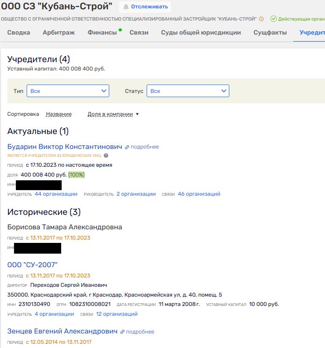This screenshot has width=325, height=348.
Task: Switch to the Сводка tab
Action: click(19, 32)
